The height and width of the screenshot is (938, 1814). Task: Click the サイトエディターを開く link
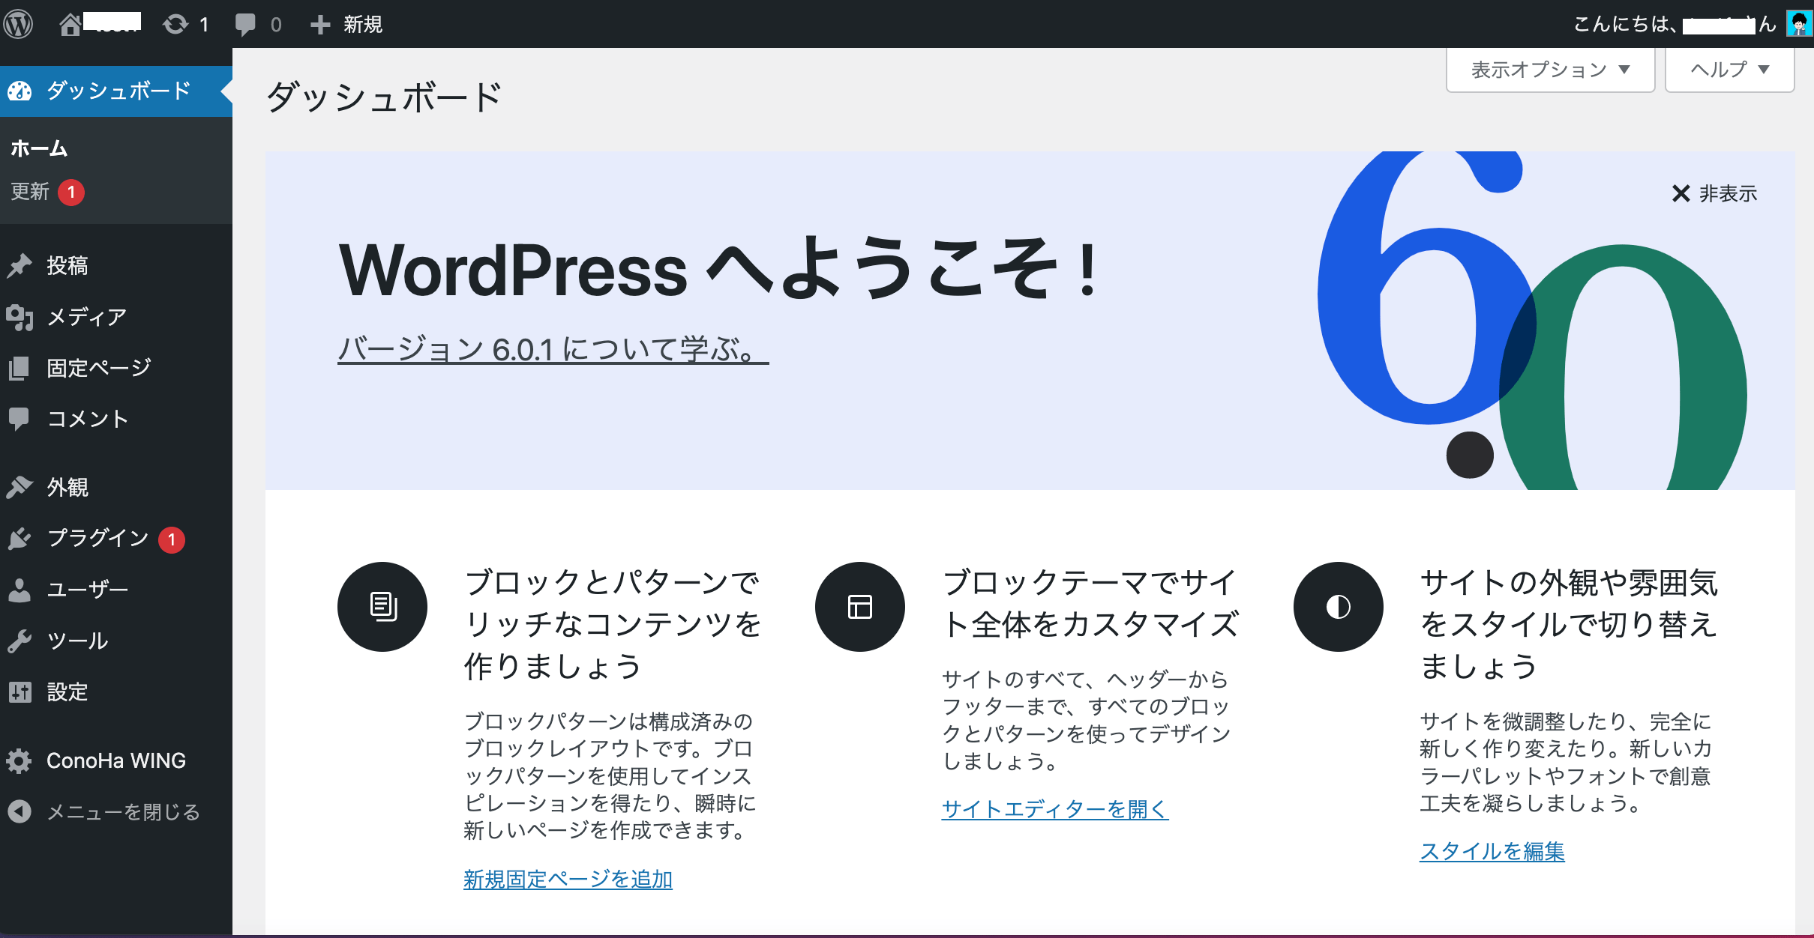coord(1055,809)
